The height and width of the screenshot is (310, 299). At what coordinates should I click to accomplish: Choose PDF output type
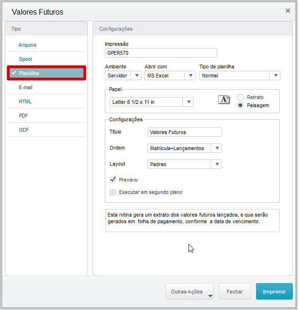[x=46, y=116]
